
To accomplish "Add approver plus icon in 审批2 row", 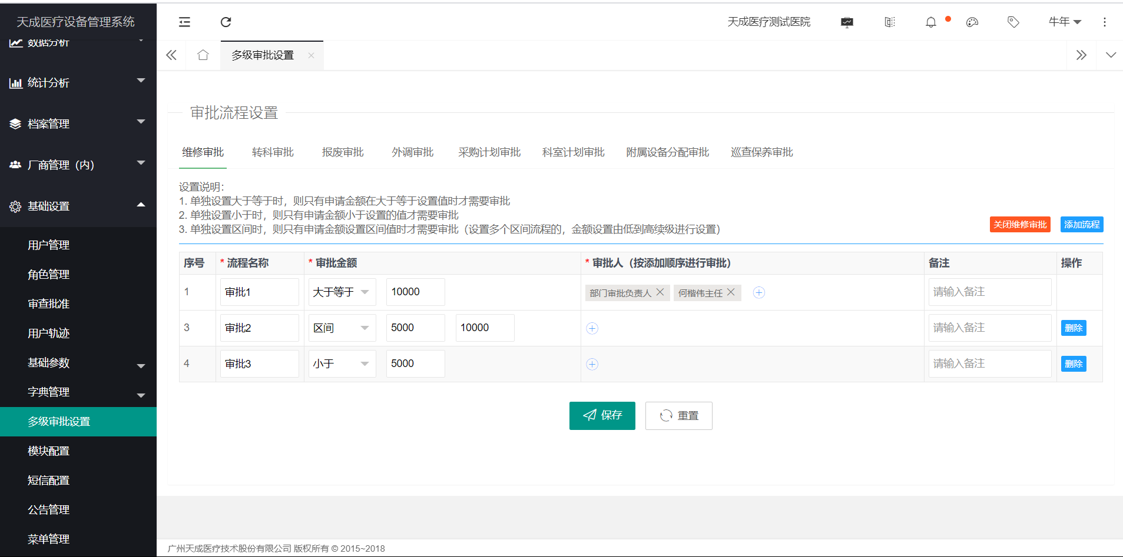I will point(592,328).
